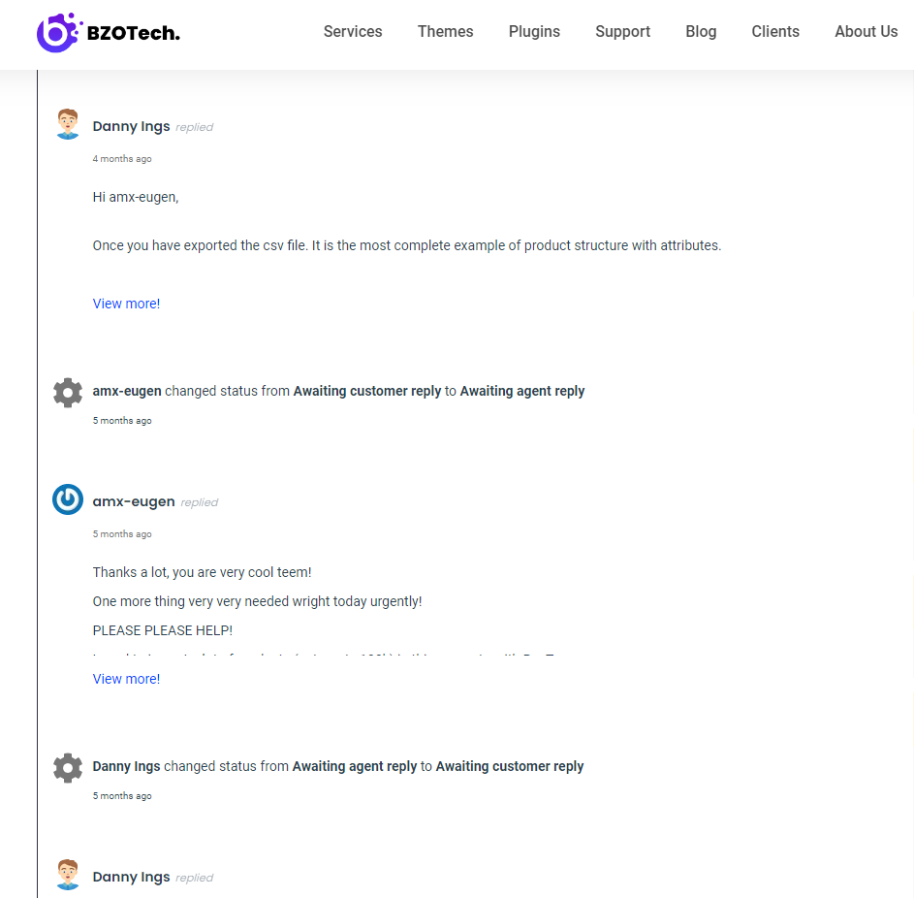This screenshot has height=898, width=914.
Task: Click Danny Ings name in bottom reply
Action: (x=131, y=877)
